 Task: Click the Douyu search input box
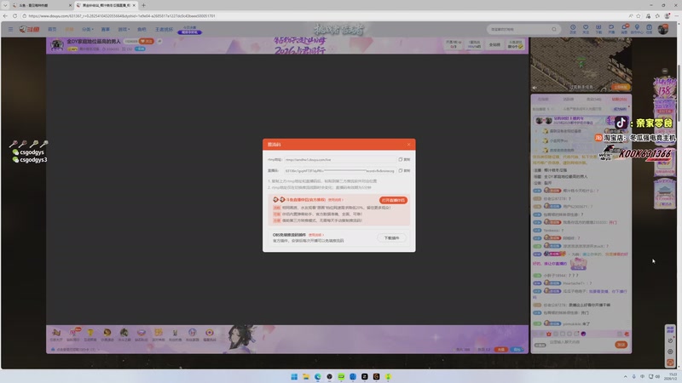pos(517,29)
